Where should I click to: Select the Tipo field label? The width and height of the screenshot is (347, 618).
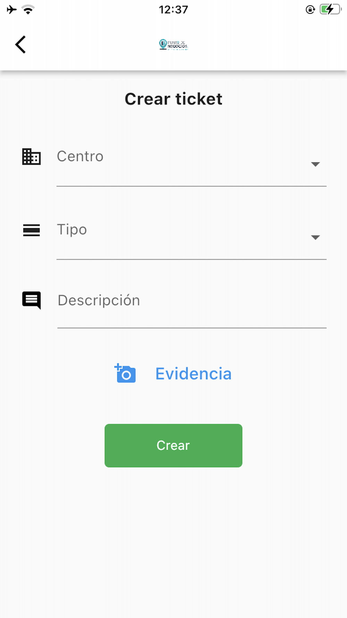coord(72,230)
